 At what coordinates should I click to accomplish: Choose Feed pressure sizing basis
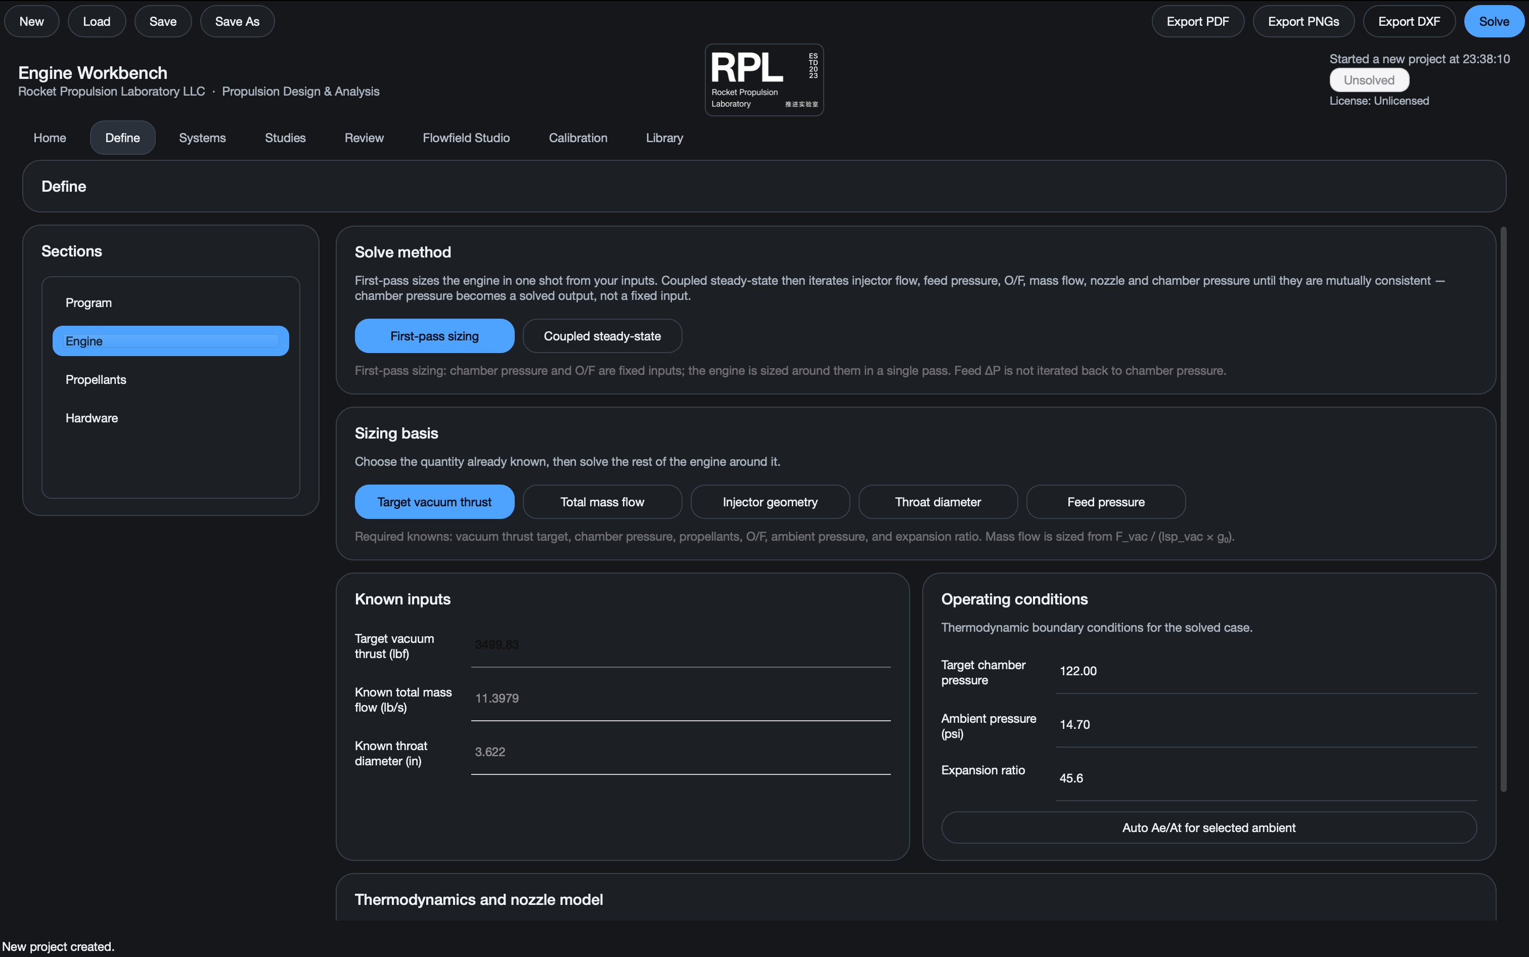(x=1105, y=502)
